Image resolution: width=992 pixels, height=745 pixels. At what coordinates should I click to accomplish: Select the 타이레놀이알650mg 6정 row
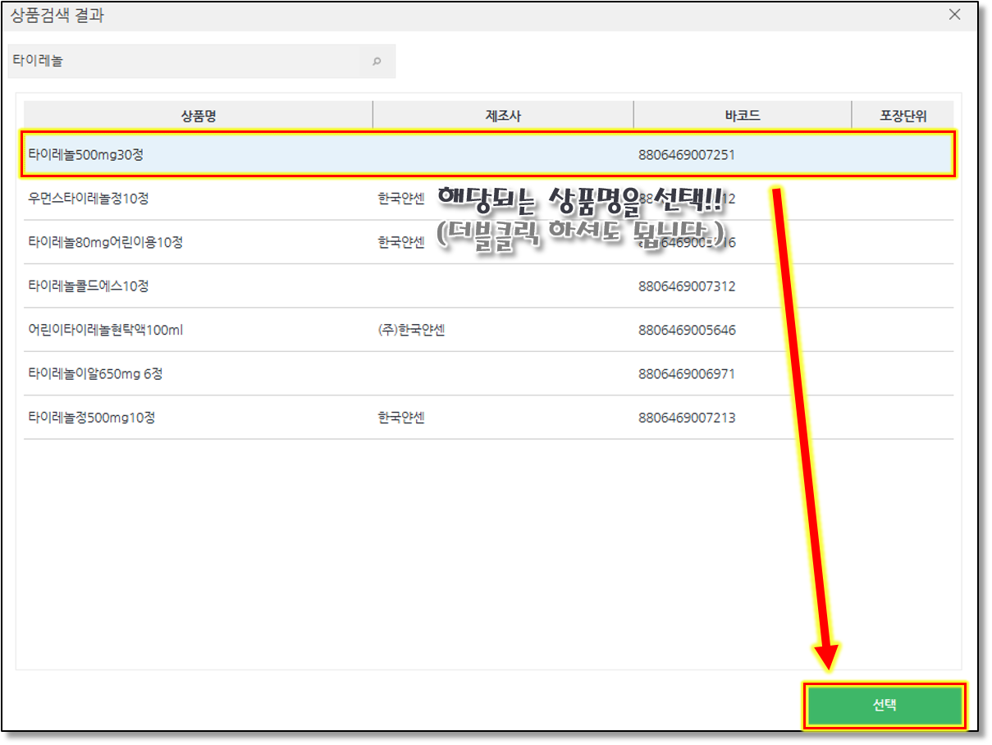click(95, 373)
